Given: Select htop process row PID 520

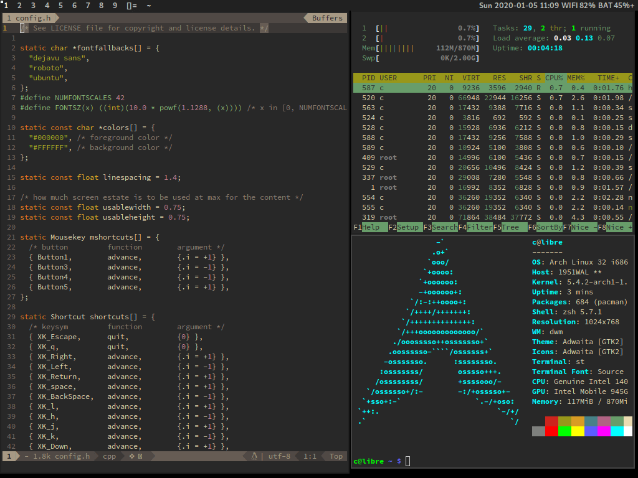Looking at the screenshot, I should point(493,98).
